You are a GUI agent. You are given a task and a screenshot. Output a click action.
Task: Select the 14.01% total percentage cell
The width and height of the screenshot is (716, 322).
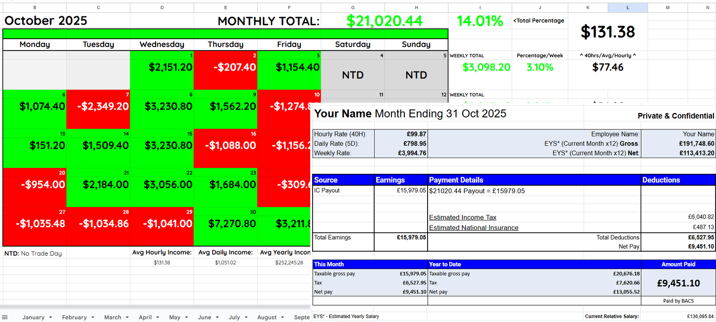click(479, 21)
